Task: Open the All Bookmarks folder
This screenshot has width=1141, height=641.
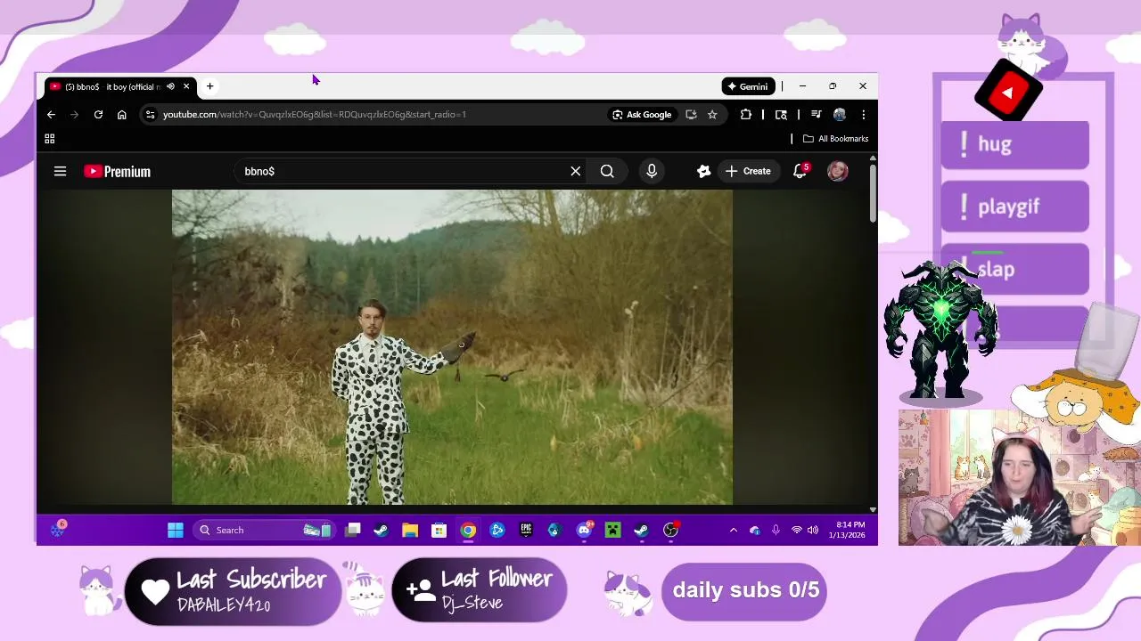Action: click(x=835, y=139)
